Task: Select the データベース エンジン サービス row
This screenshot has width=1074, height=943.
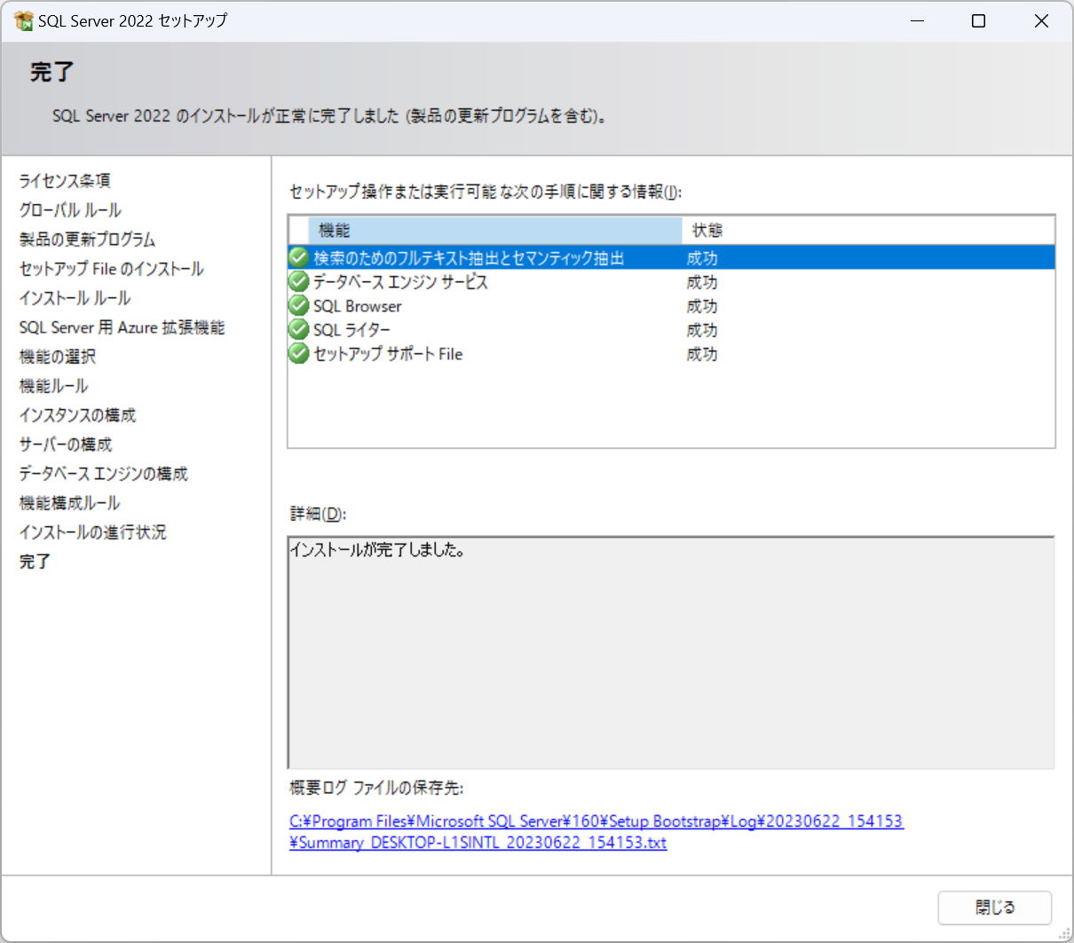Action: (672, 282)
